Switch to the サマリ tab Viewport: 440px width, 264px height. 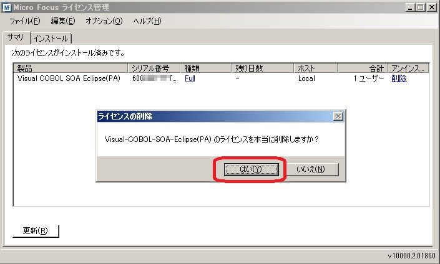pos(16,37)
